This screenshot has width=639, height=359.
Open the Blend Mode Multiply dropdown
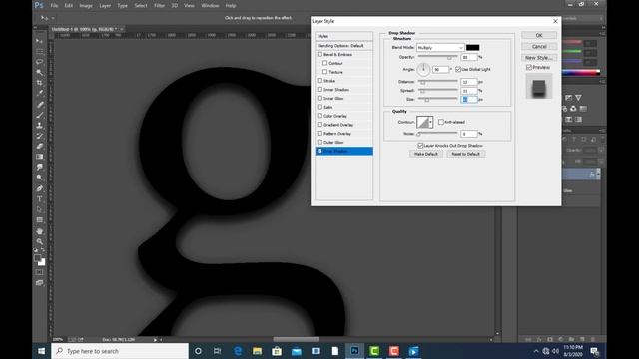coord(440,48)
